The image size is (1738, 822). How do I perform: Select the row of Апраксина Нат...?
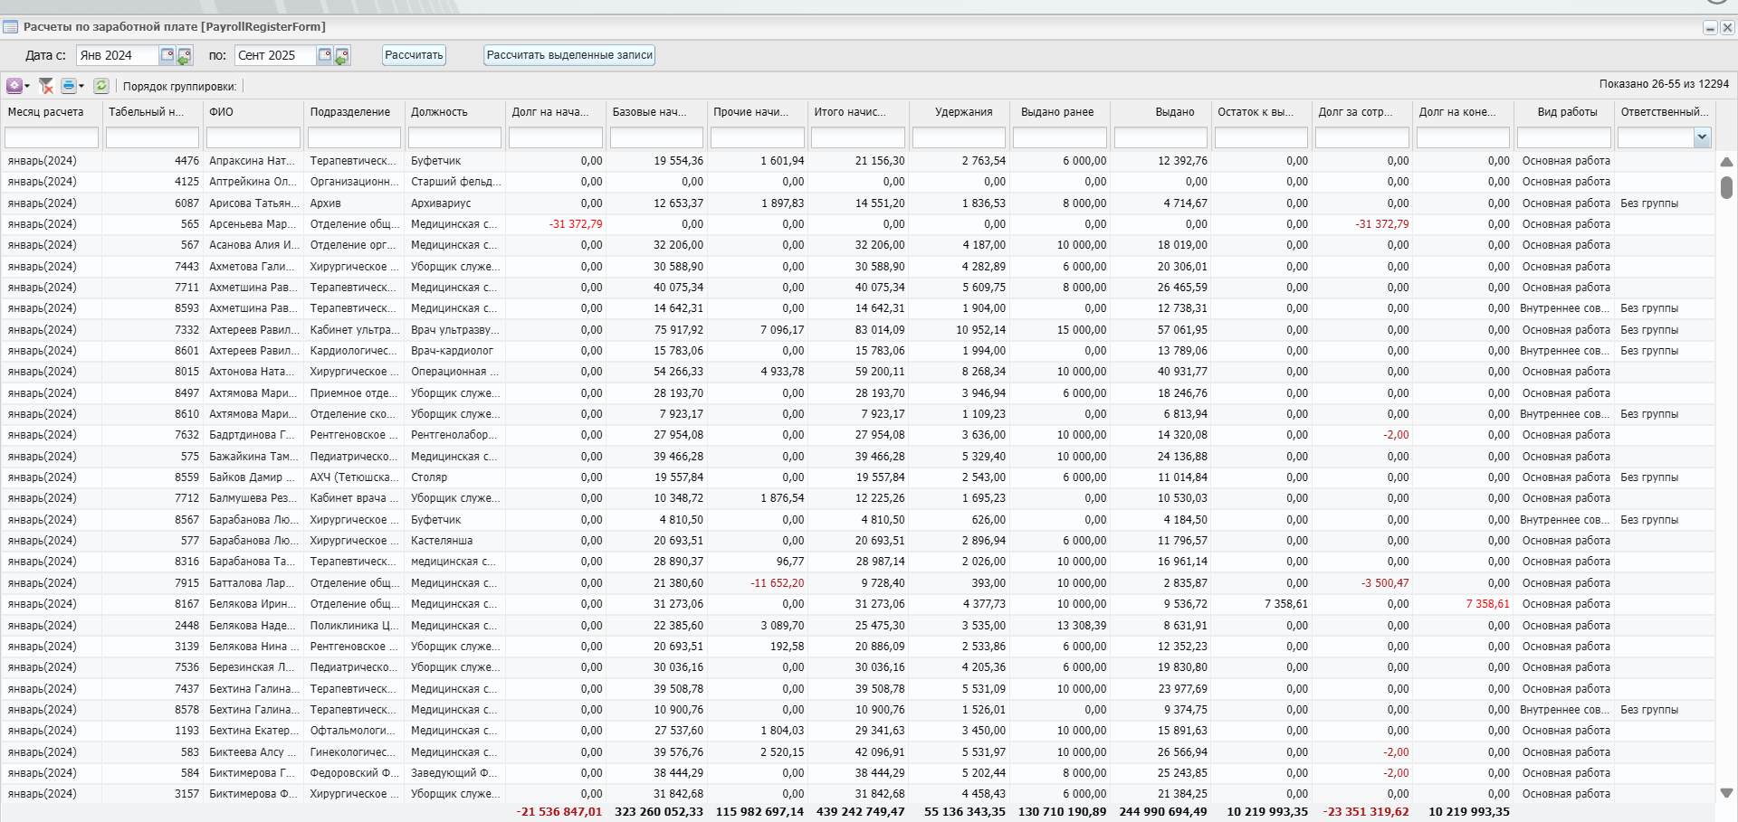[858, 161]
